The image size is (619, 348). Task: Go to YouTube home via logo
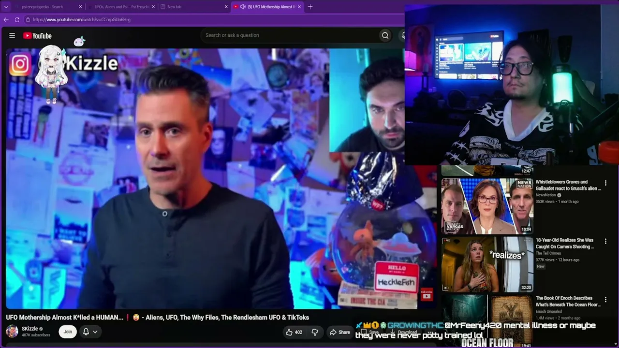click(37, 35)
